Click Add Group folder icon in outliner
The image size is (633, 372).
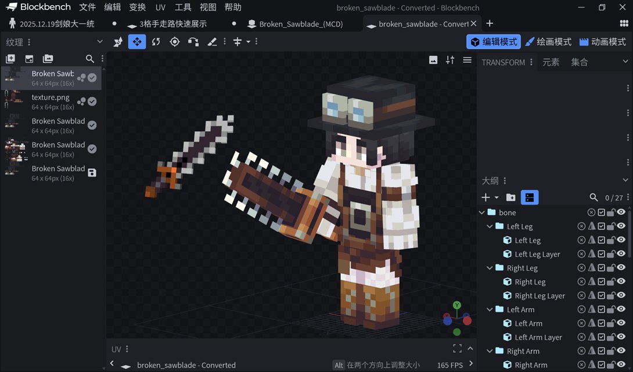[510, 197]
